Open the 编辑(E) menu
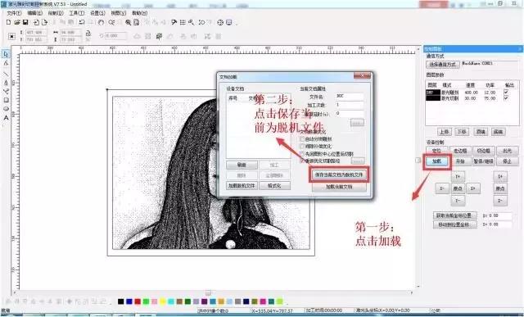The image size is (524, 317). (34, 13)
